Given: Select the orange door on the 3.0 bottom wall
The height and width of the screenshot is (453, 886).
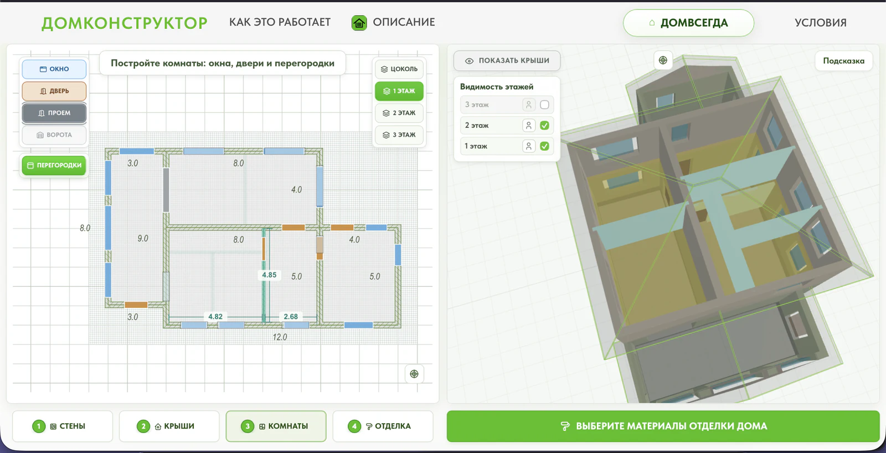Looking at the screenshot, I should pos(136,305).
